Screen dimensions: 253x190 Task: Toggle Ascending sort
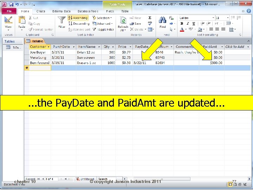[78, 18]
